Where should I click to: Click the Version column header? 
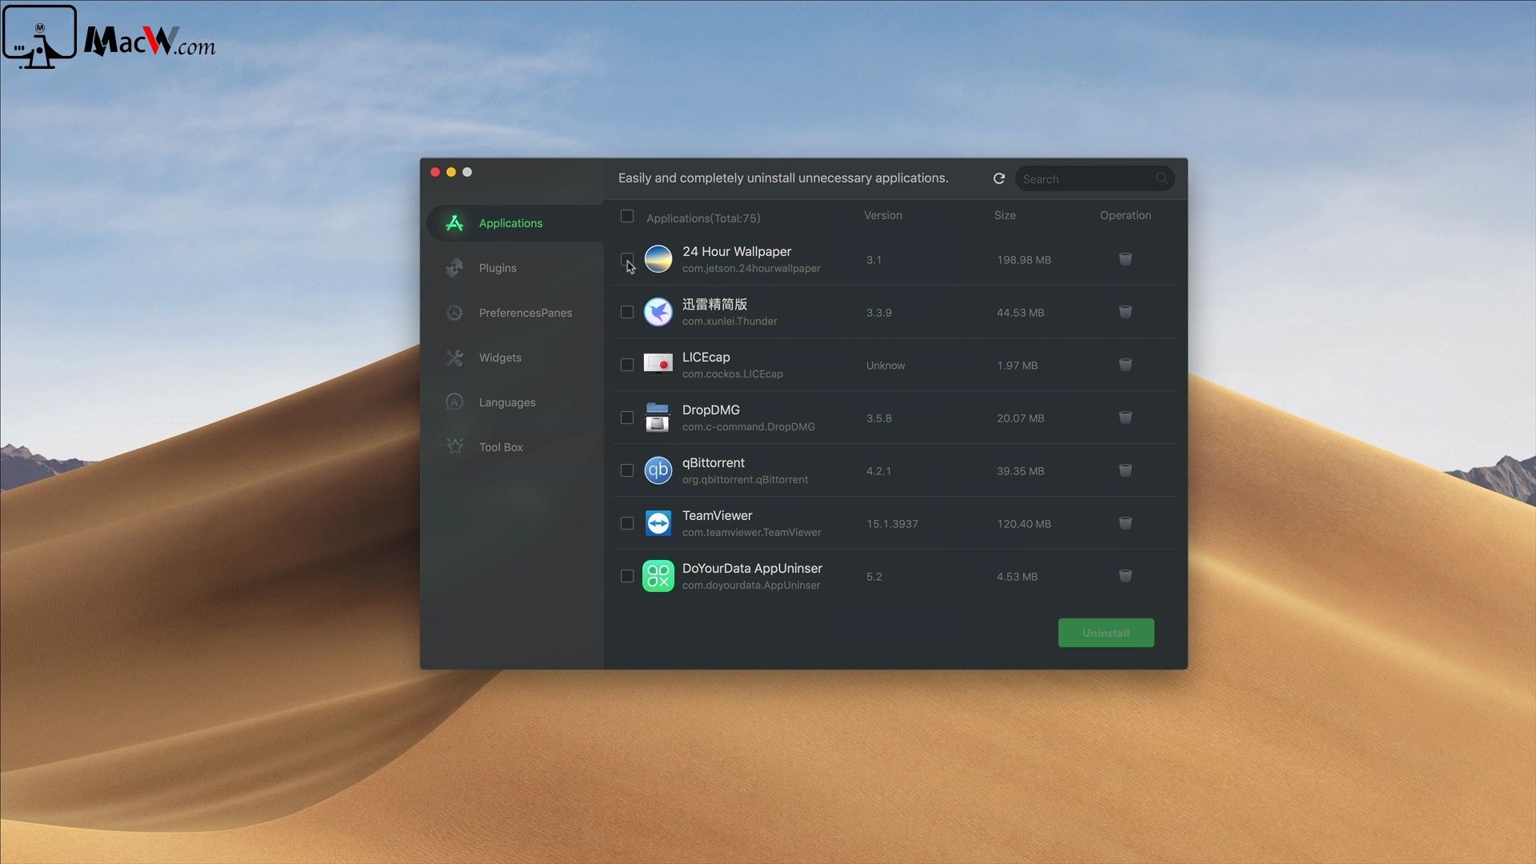(x=882, y=215)
